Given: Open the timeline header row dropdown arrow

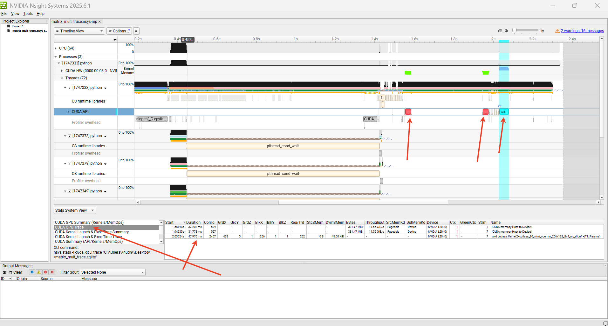Looking at the screenshot, I should pos(115,40).
